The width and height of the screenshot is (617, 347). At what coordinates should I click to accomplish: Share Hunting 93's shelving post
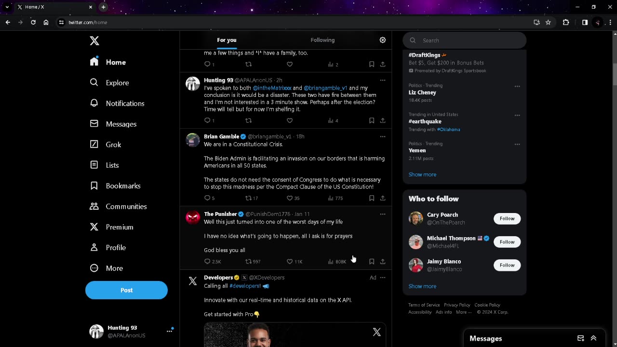click(383, 120)
